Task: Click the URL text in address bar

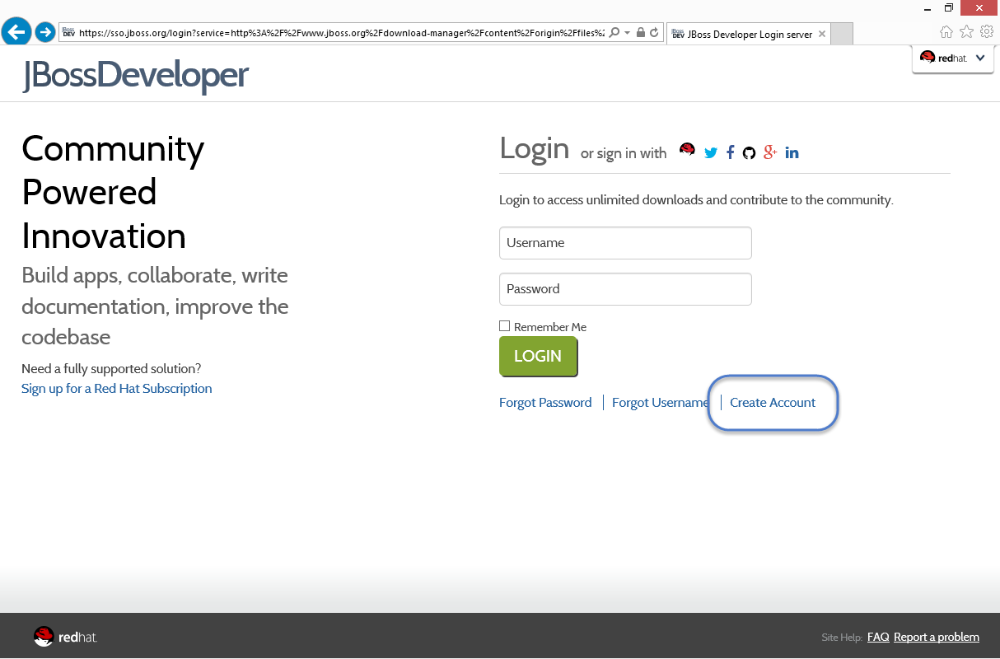Action: pos(341,34)
